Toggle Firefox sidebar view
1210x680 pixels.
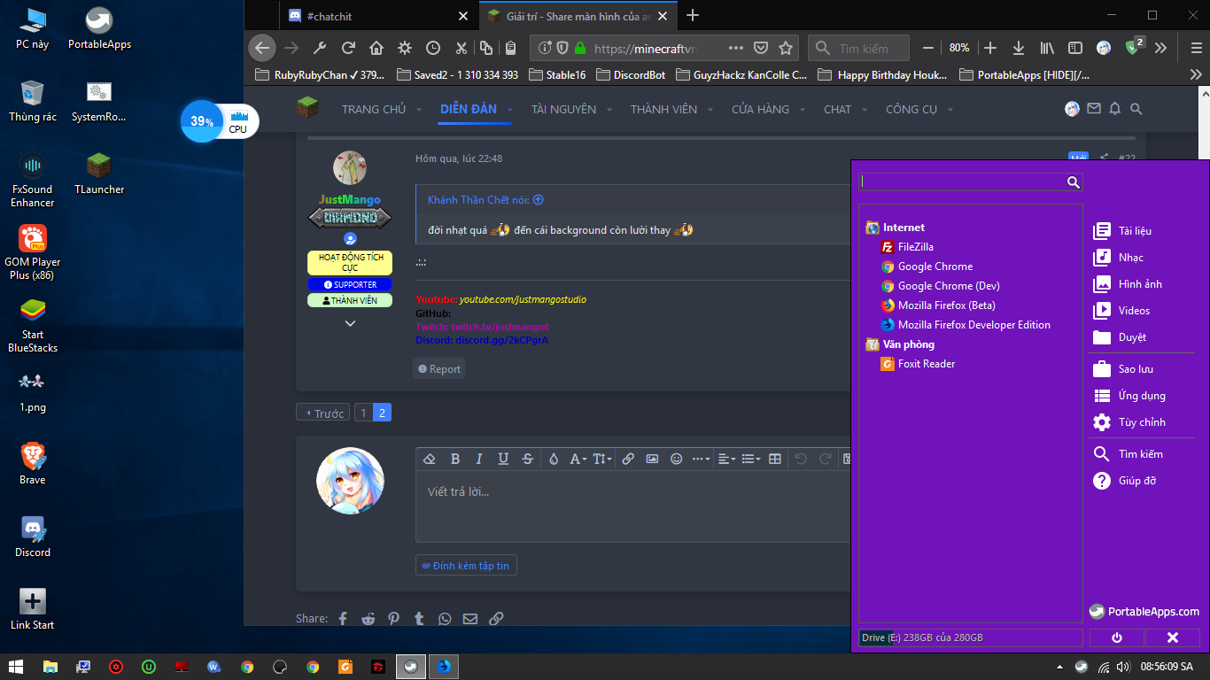1075,48
